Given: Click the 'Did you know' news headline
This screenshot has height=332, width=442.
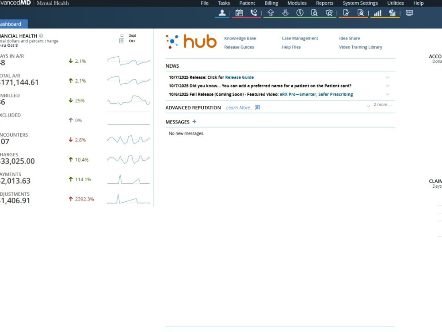Looking at the screenshot, I should click(260, 86).
